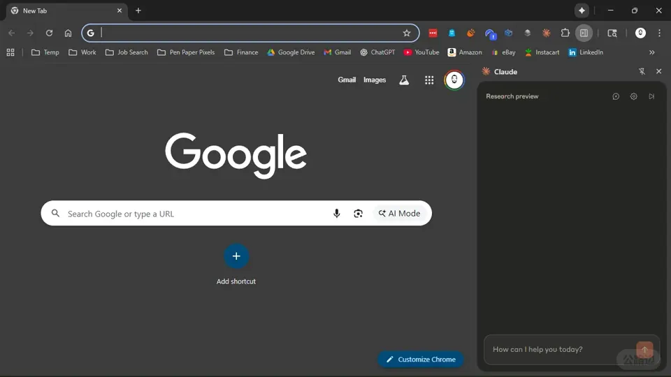
Task: Open the Extensions puzzle-piece menu
Action: click(565, 33)
